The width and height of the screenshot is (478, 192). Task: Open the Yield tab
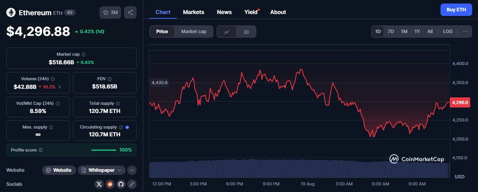click(x=251, y=12)
